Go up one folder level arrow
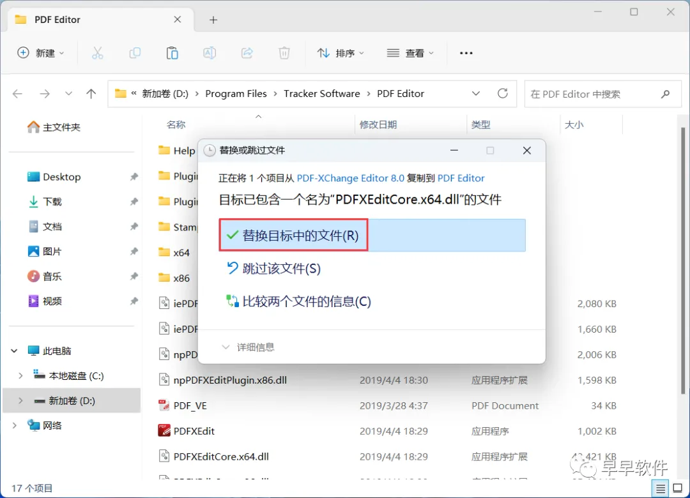Image resolution: width=690 pixels, height=498 pixels. tap(91, 94)
